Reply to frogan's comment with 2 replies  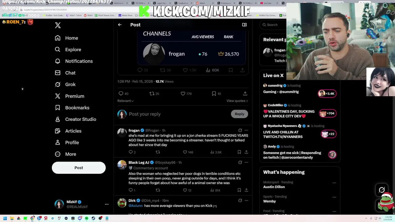pos(131,152)
